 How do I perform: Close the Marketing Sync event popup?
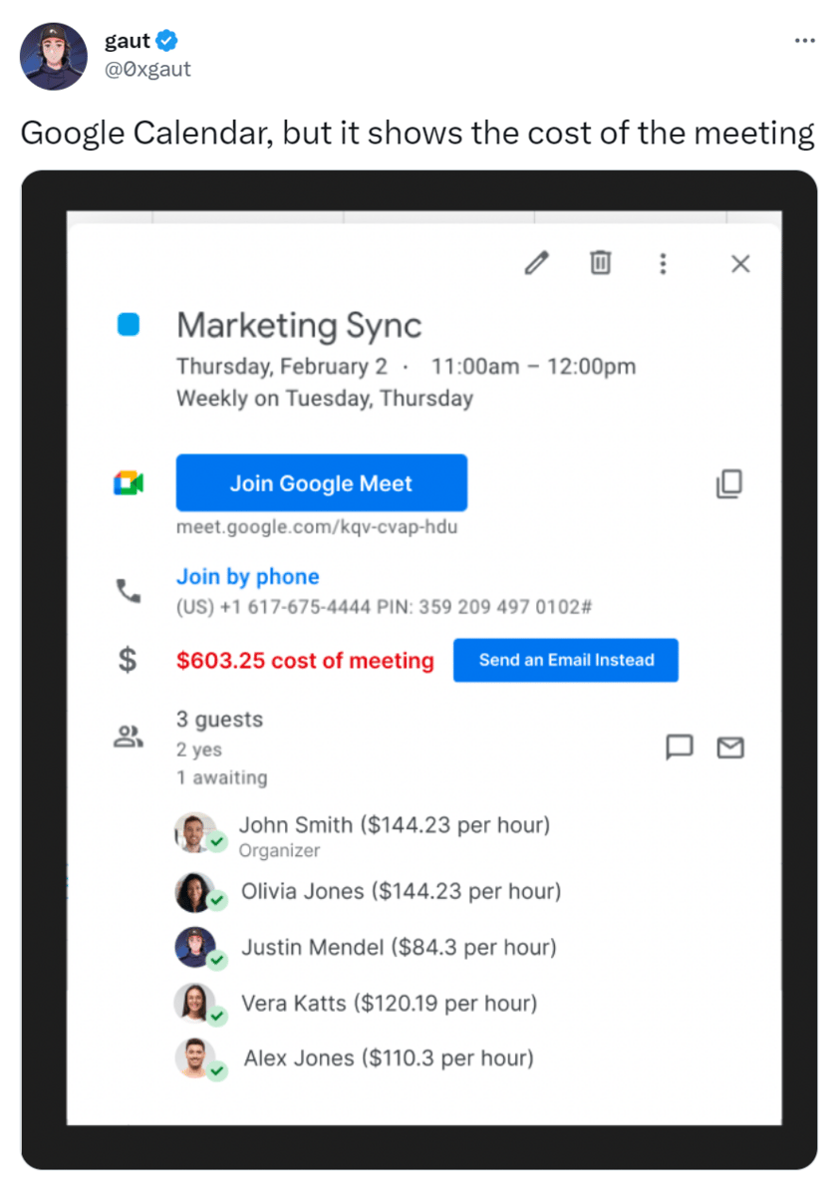[x=740, y=263]
